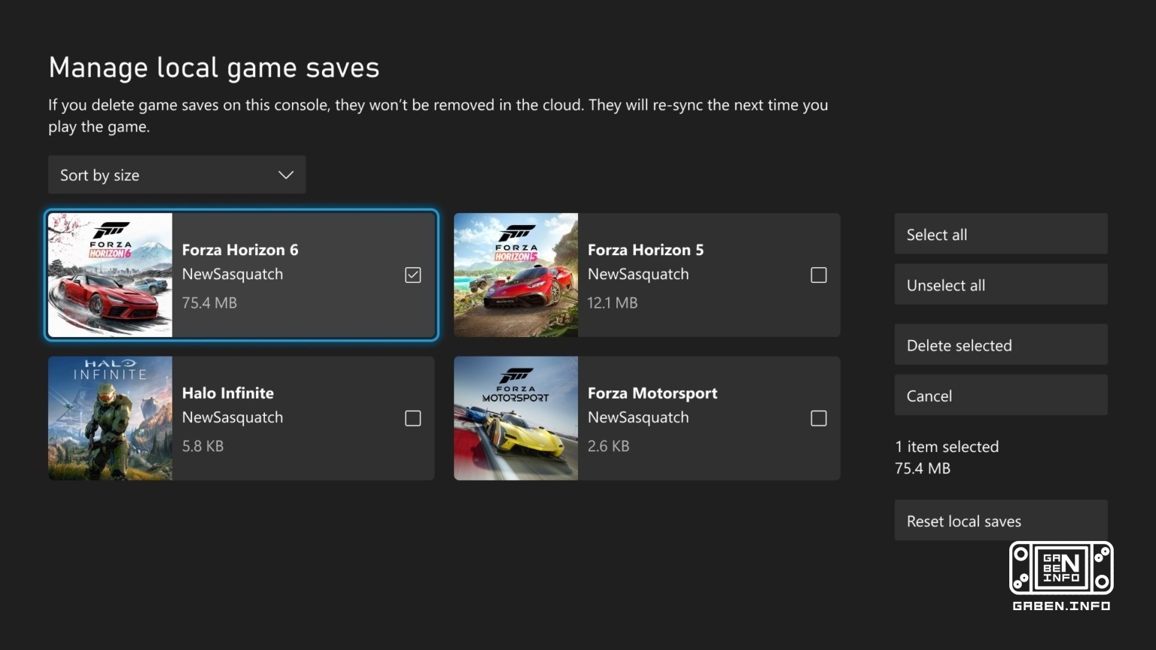
Task: Open the Sort by size dropdown
Action: (x=177, y=175)
